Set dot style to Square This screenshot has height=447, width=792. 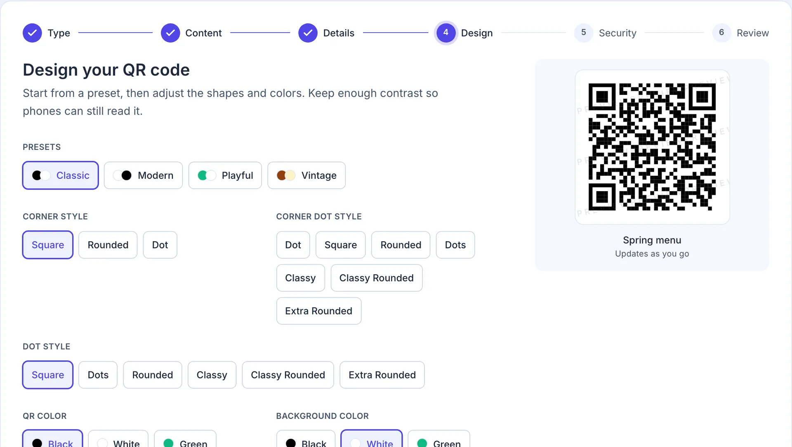pyautogui.click(x=48, y=375)
